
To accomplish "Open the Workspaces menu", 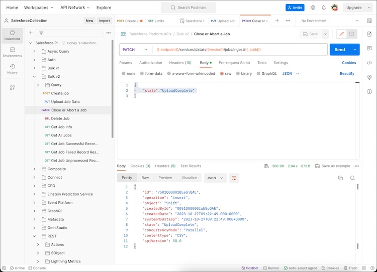I will 39,8.
